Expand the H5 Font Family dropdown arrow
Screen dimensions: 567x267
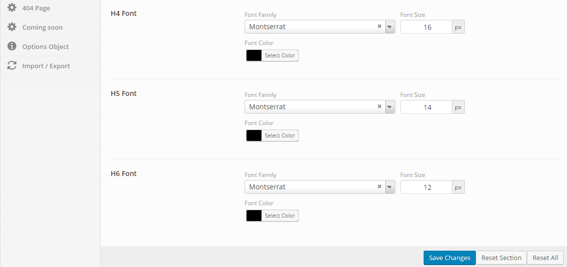click(x=390, y=107)
